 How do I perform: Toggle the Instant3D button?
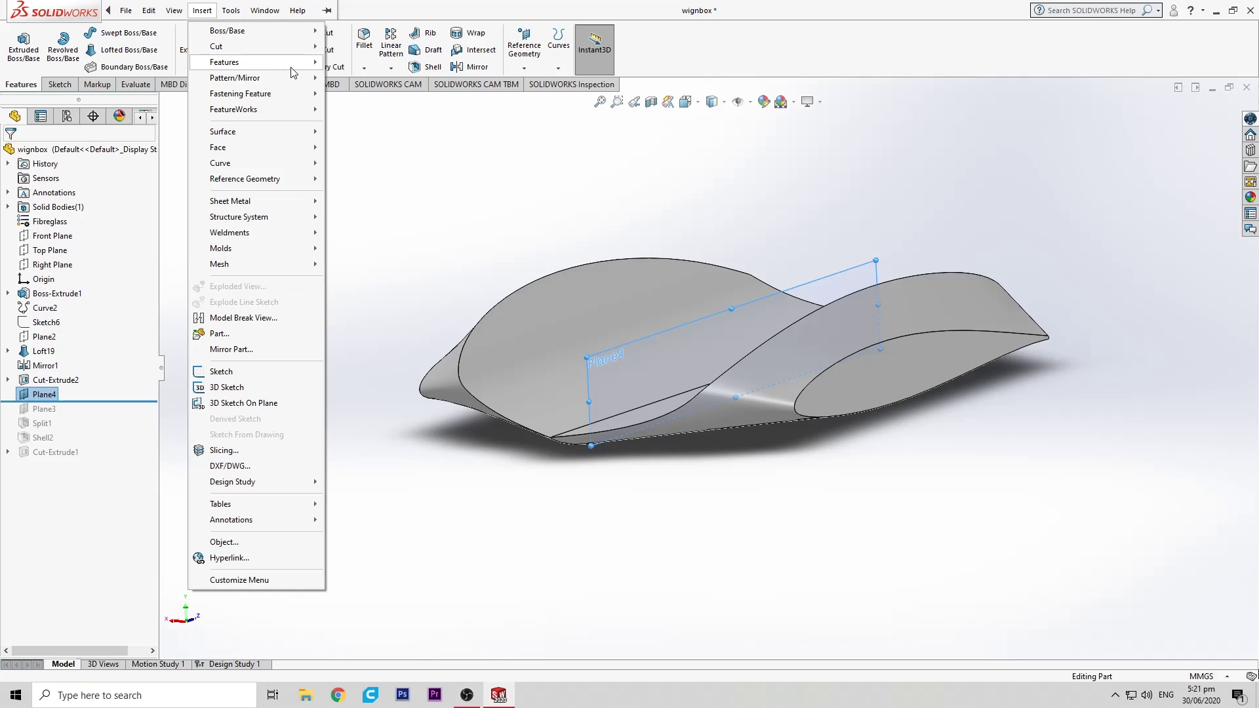[595, 50]
